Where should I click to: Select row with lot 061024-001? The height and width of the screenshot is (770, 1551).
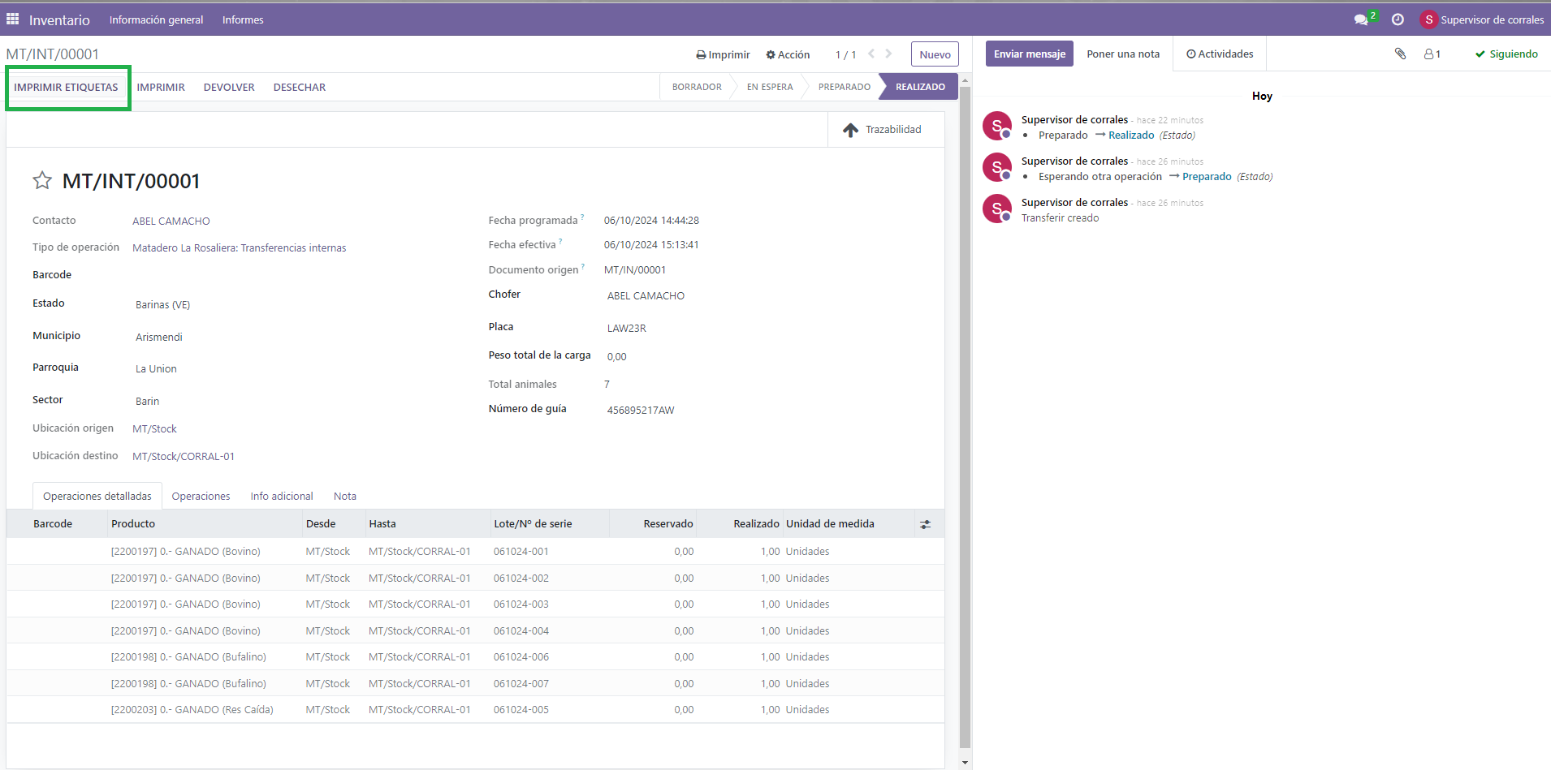(x=475, y=551)
